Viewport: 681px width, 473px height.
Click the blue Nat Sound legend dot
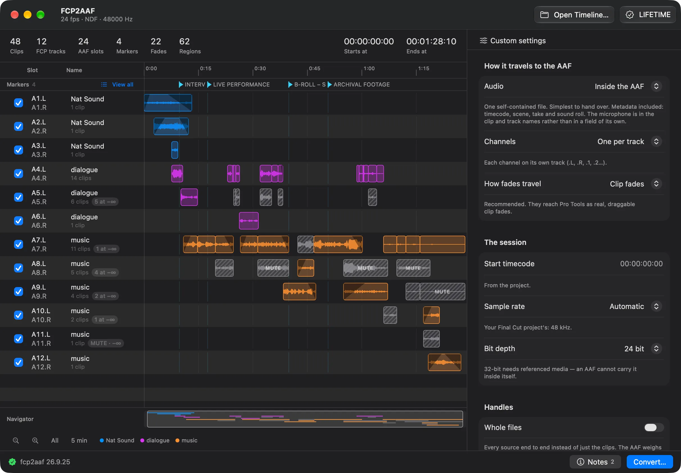click(102, 440)
